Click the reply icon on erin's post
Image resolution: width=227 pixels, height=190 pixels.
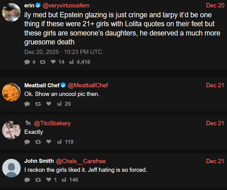[27, 62]
